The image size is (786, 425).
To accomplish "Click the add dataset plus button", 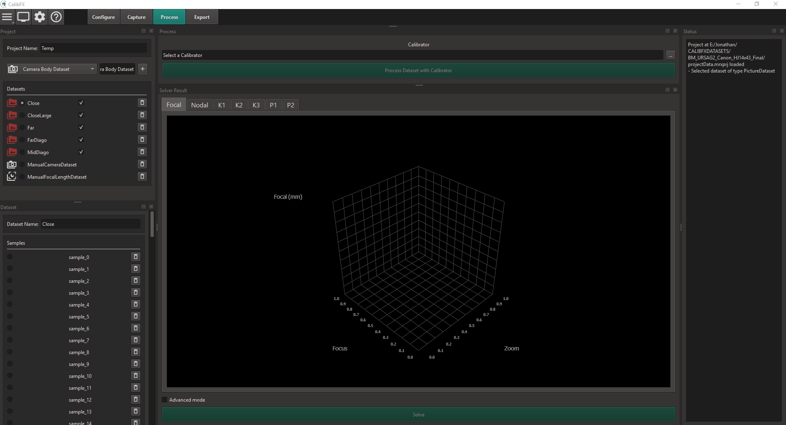I will coord(143,69).
